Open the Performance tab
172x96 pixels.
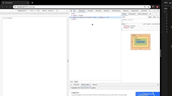116,11
